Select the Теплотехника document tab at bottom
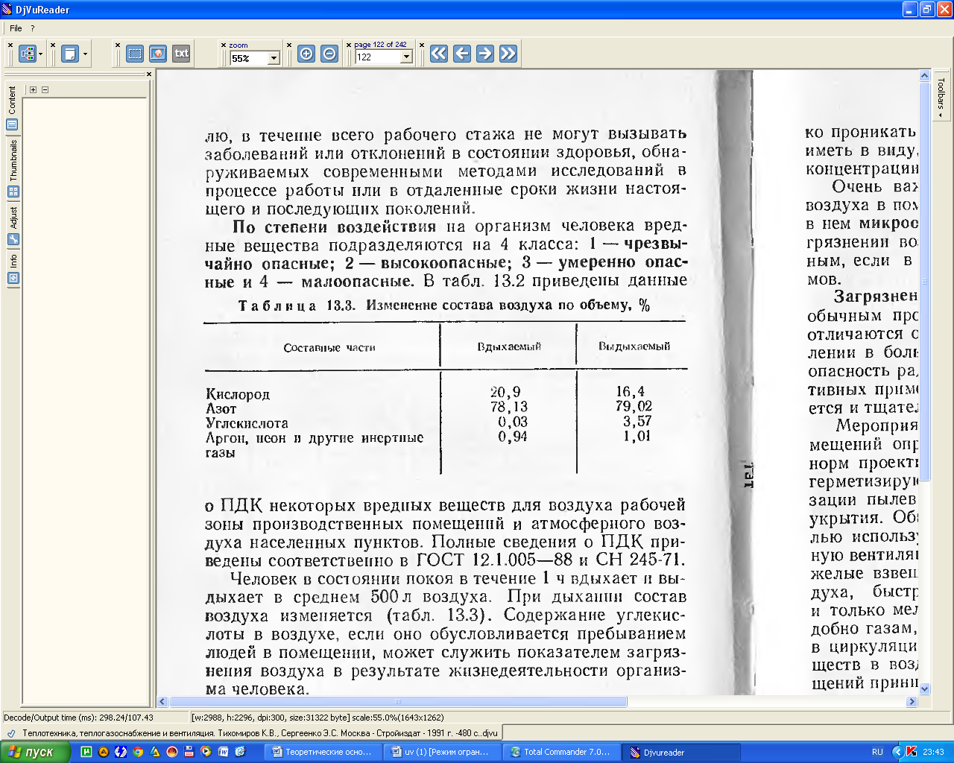This screenshot has width=954, height=763. coord(252,732)
